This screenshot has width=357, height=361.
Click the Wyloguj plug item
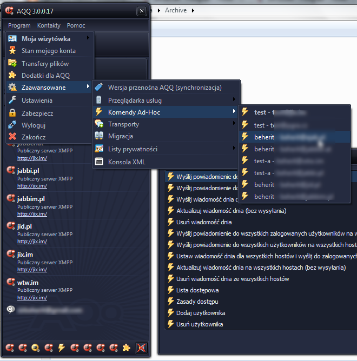coord(49,125)
